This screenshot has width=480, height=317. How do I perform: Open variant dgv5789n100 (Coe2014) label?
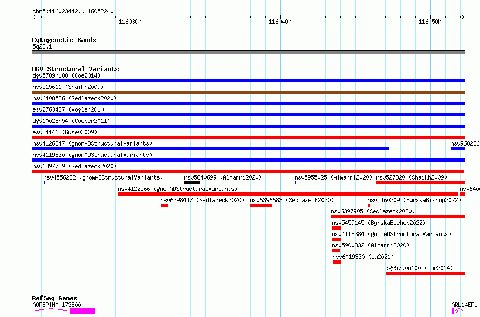(x=66, y=75)
